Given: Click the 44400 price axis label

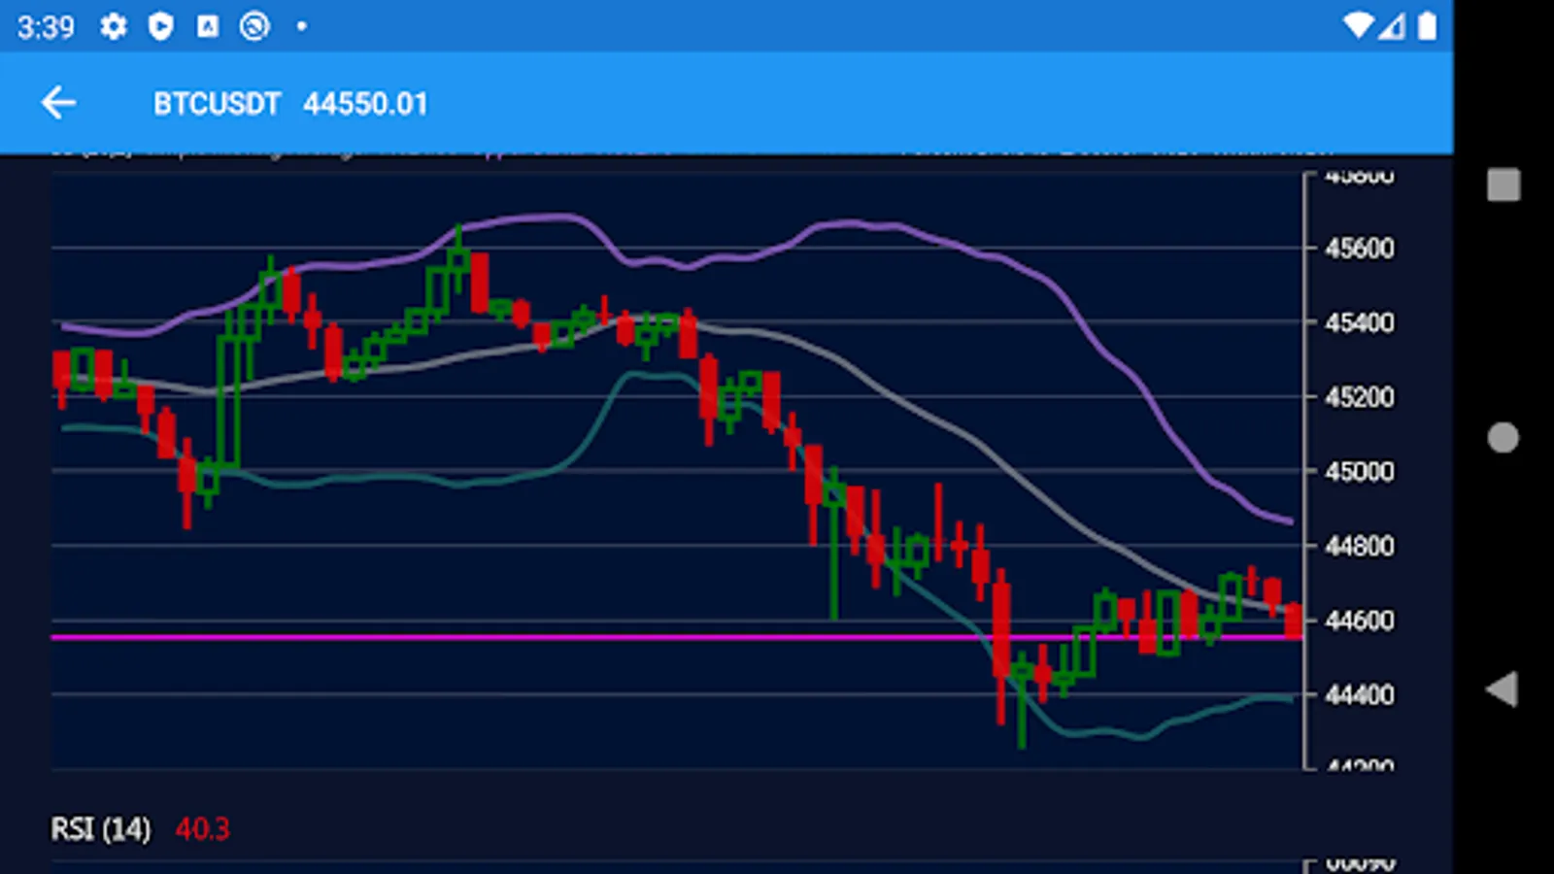Looking at the screenshot, I should pos(1360,695).
